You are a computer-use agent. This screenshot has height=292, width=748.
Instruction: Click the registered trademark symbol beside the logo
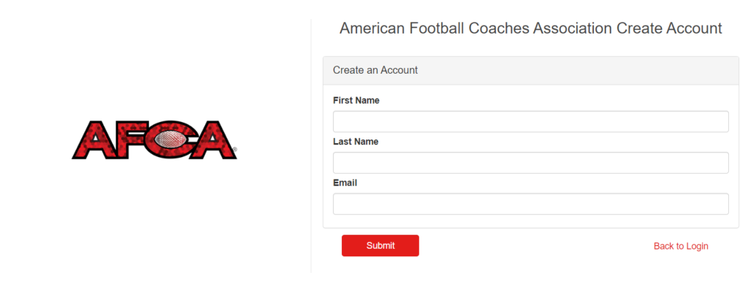[236, 150]
